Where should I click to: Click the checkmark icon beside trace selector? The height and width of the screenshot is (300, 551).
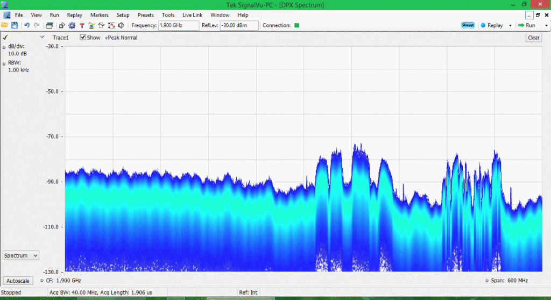coord(5,37)
